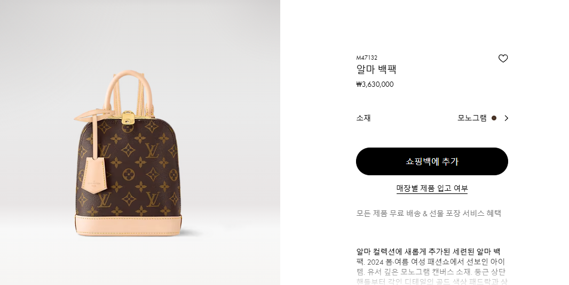Click the bag's tan leather base
This screenshot has width=569, height=285.
coord(128,225)
